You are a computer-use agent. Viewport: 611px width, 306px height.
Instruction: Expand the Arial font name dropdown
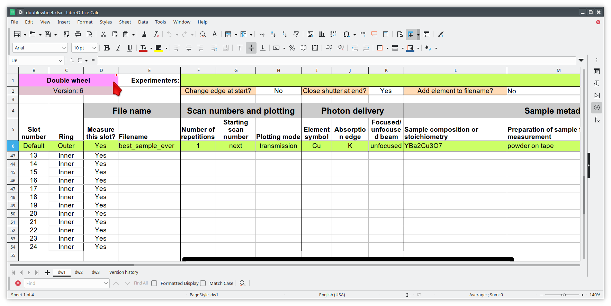tap(64, 48)
